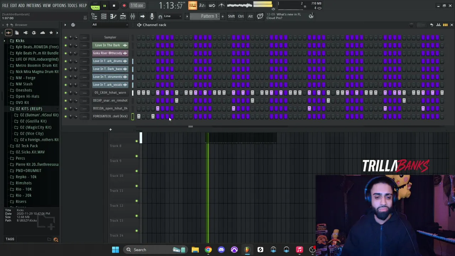Screen dimensions: 455x256
Task: Select the BOI1DA_open_hihat_04 channel button
Action: [110, 108]
